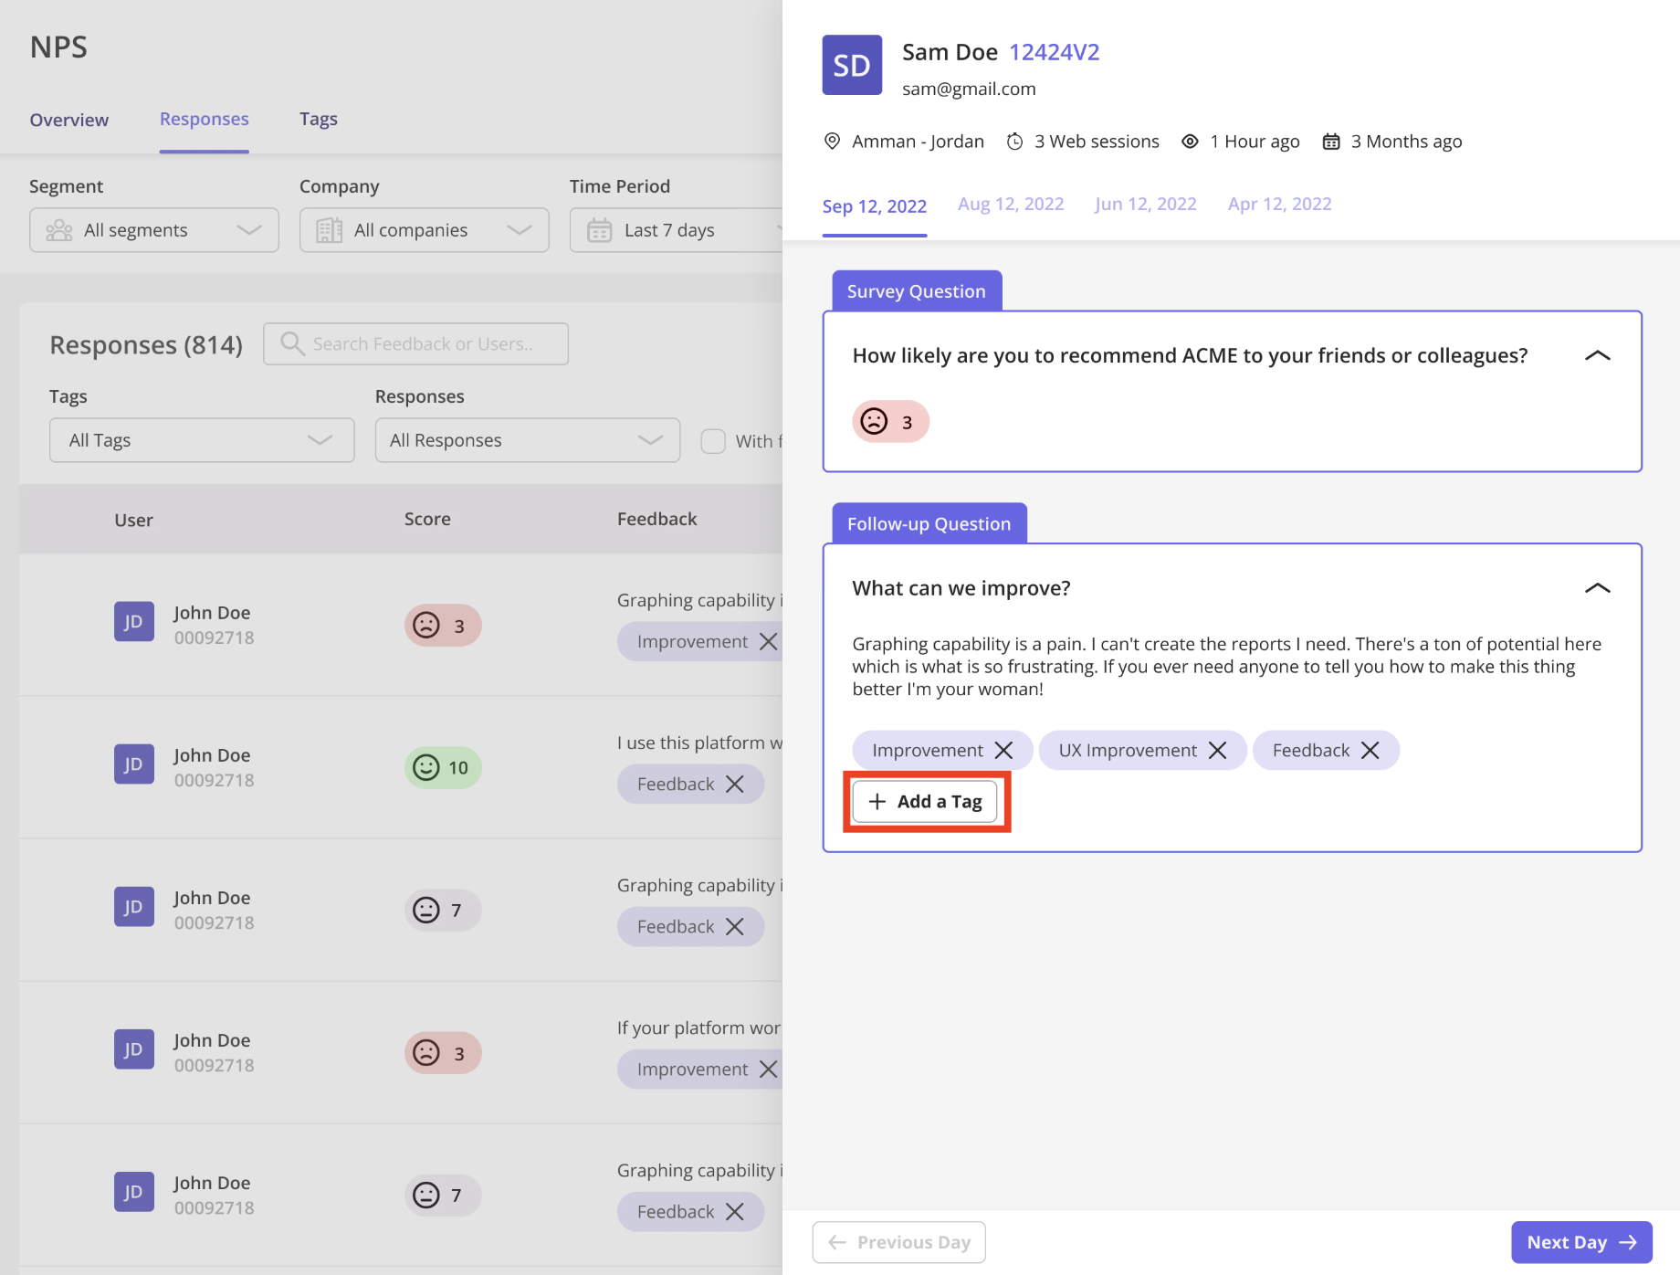Open the All segments dropdown
This screenshot has width=1680, height=1275.
tap(154, 230)
